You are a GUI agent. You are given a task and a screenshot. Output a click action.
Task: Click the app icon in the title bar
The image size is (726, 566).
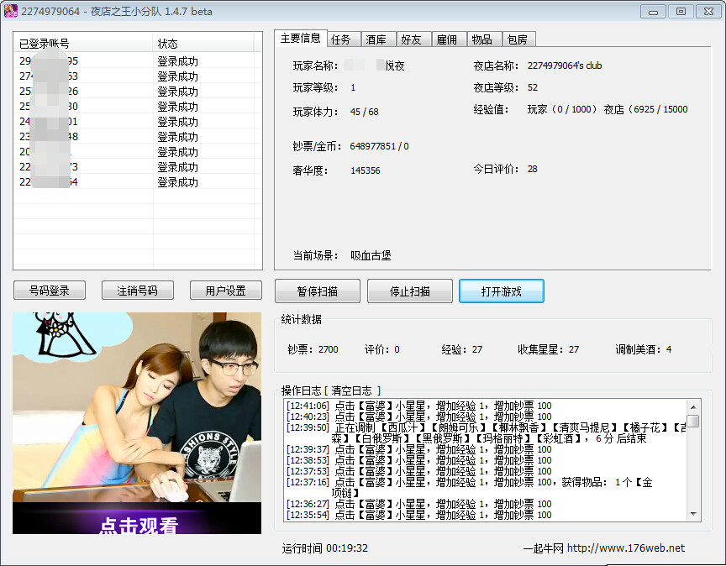pos(11,11)
